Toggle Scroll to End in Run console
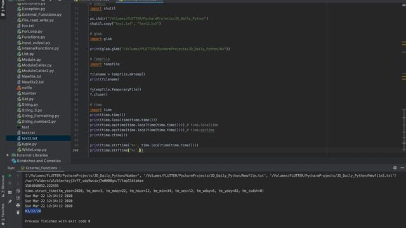 [x=18, y=198]
